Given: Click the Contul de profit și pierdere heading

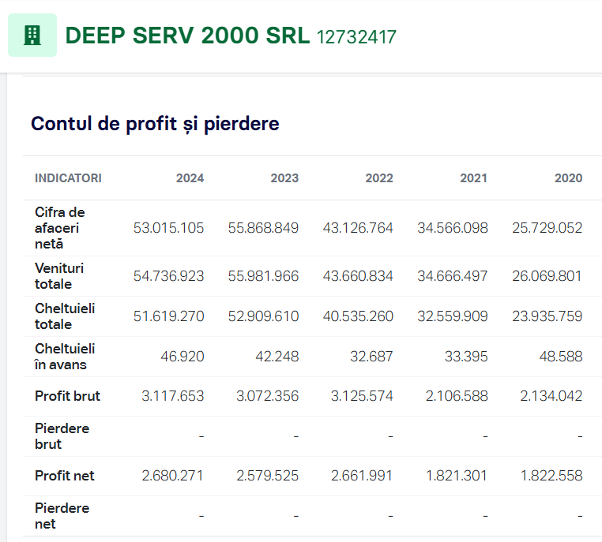Looking at the screenshot, I should coord(155,124).
